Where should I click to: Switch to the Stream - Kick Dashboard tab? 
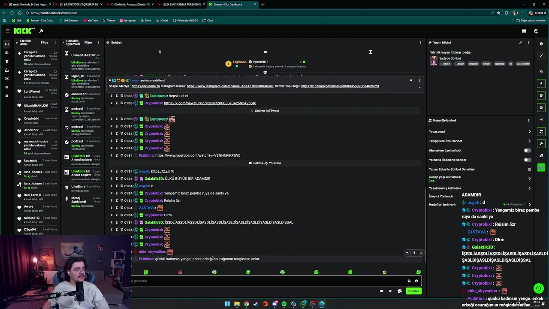232,4
